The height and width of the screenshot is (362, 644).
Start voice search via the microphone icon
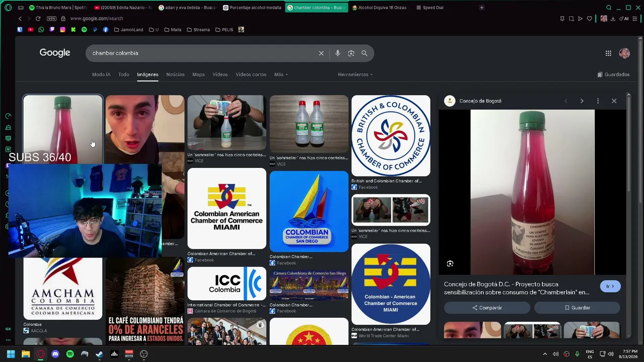[x=338, y=53]
